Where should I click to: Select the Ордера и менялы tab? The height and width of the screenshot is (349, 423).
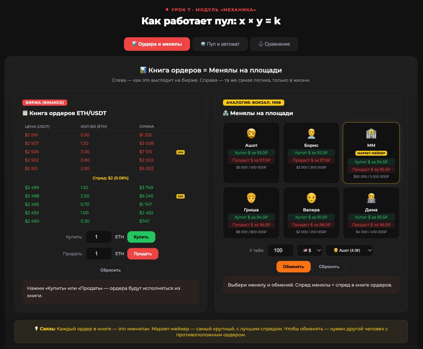(157, 44)
